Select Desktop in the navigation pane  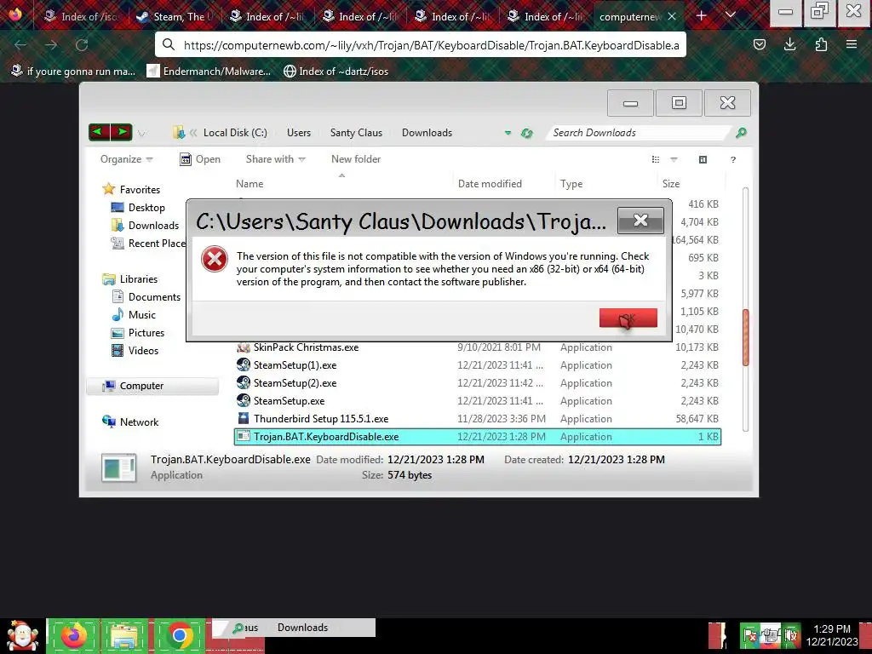pos(138,208)
